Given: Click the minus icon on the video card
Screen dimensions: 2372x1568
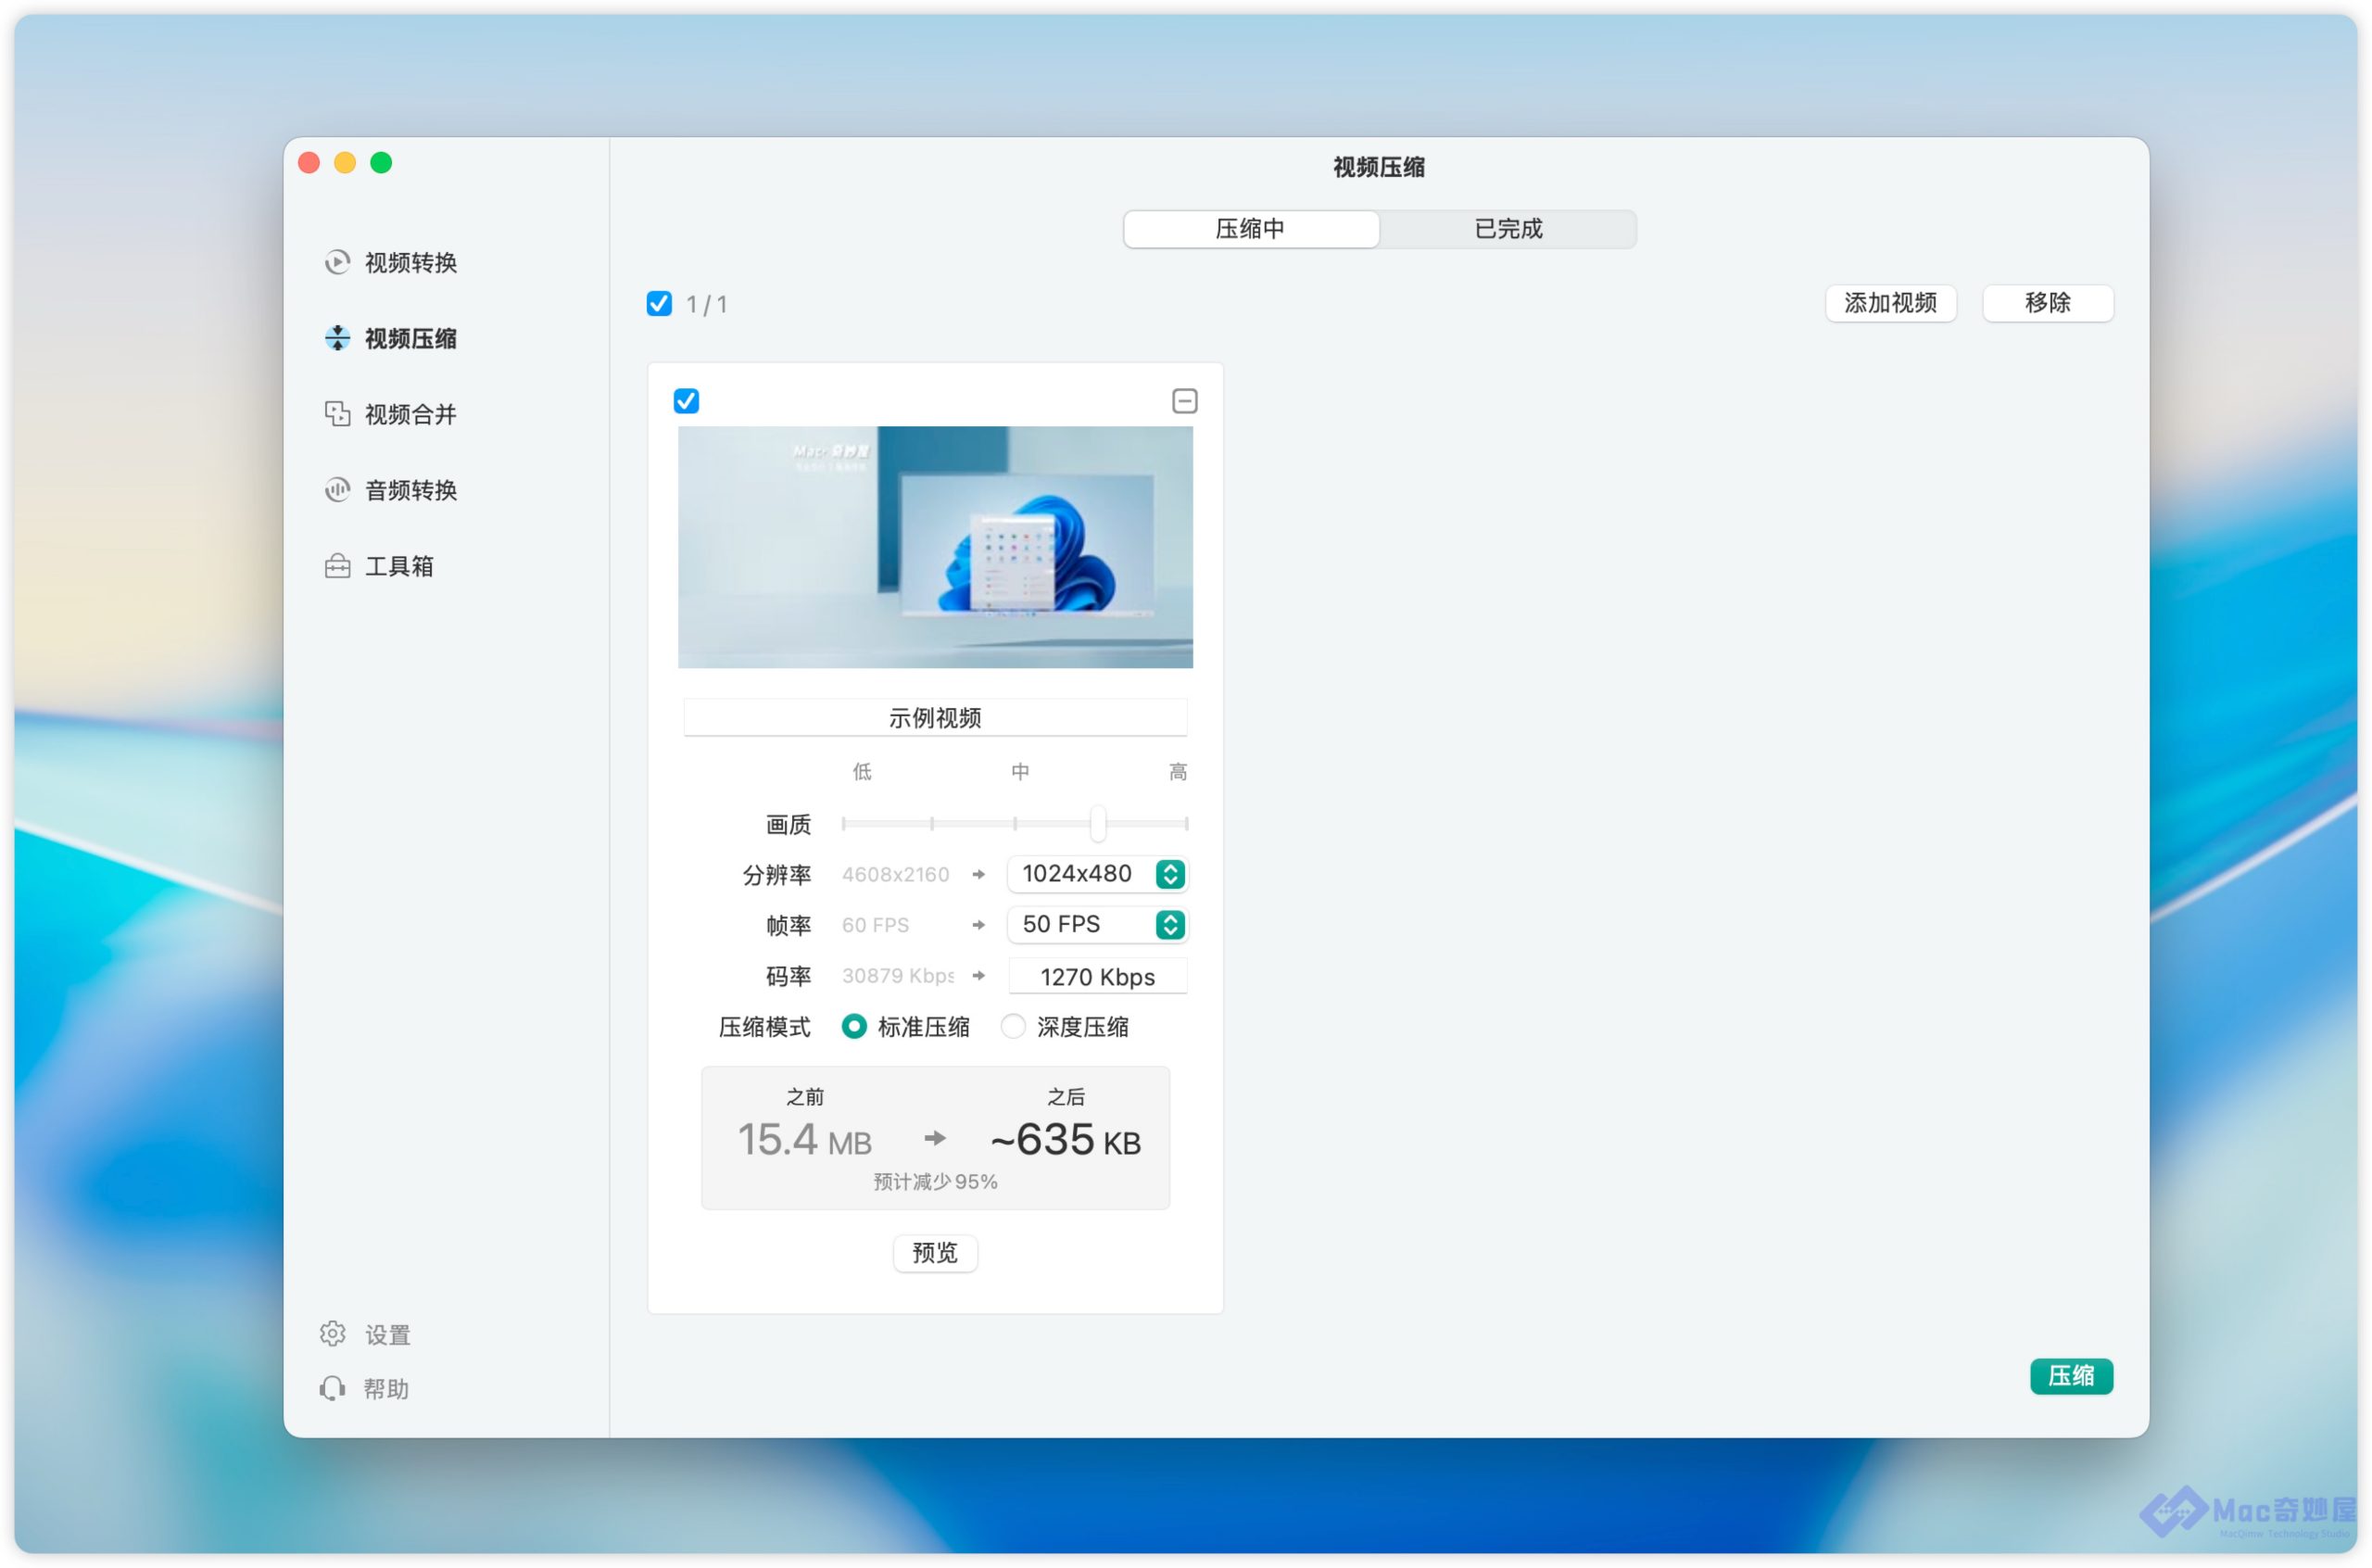Looking at the screenshot, I should (1184, 401).
